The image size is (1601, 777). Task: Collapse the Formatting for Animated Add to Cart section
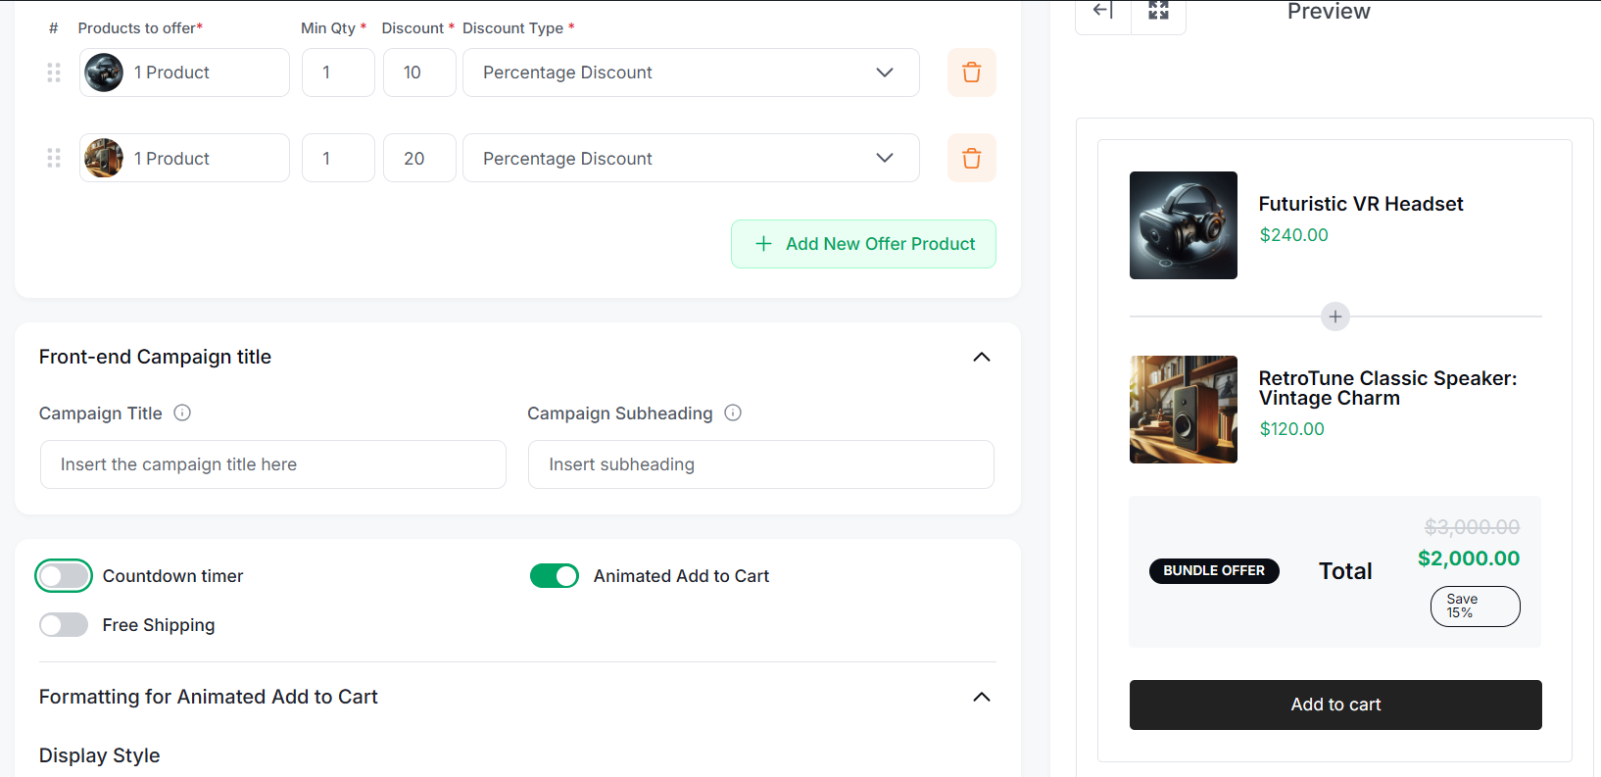point(982,697)
